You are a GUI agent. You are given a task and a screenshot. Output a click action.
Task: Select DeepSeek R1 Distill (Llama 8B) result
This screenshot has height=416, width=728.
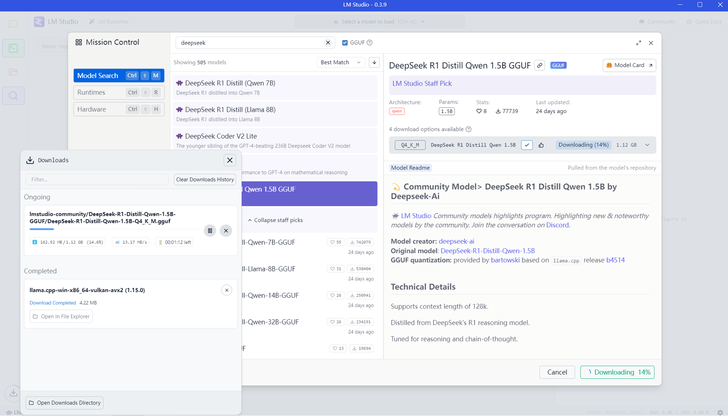point(275,114)
